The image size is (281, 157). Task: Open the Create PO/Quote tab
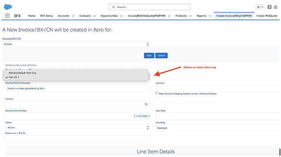pyautogui.click(x=267, y=16)
